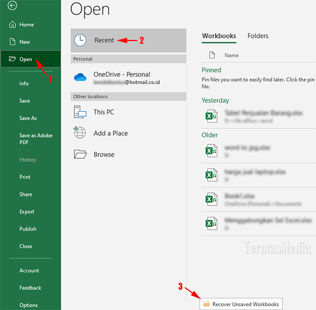The height and width of the screenshot is (310, 316).
Task: Click the Home house icon
Action: (x=12, y=25)
